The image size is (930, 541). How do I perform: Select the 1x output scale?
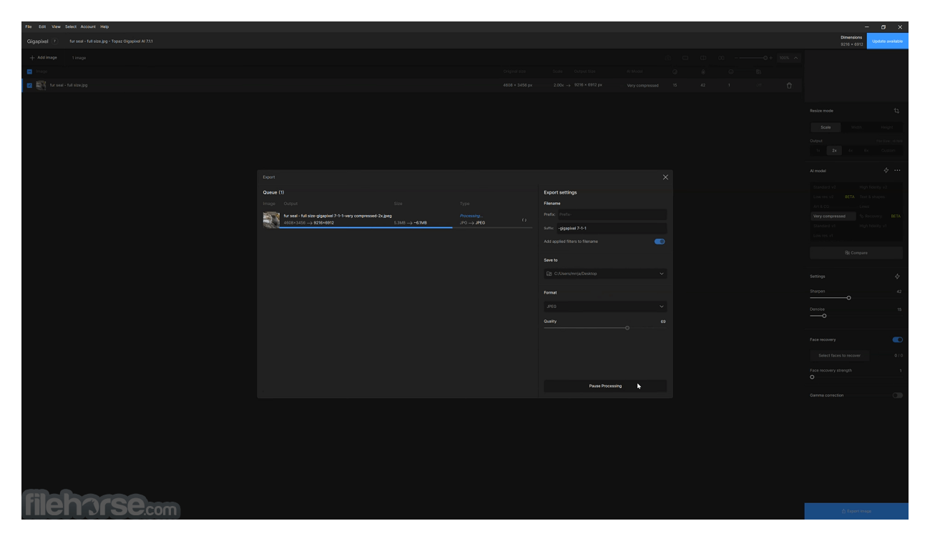818,151
